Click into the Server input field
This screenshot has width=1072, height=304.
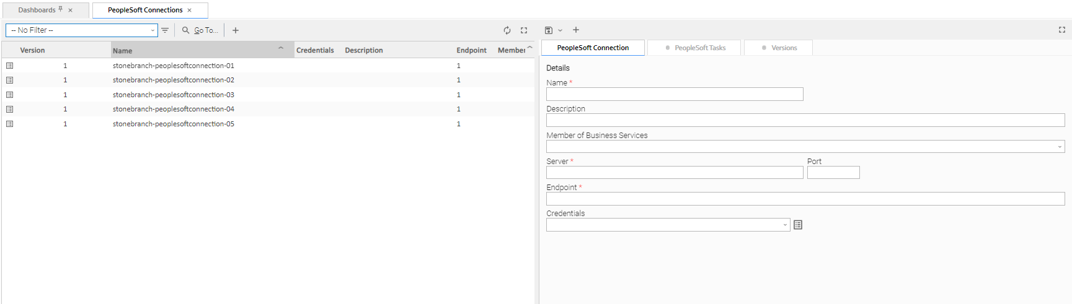coord(674,173)
